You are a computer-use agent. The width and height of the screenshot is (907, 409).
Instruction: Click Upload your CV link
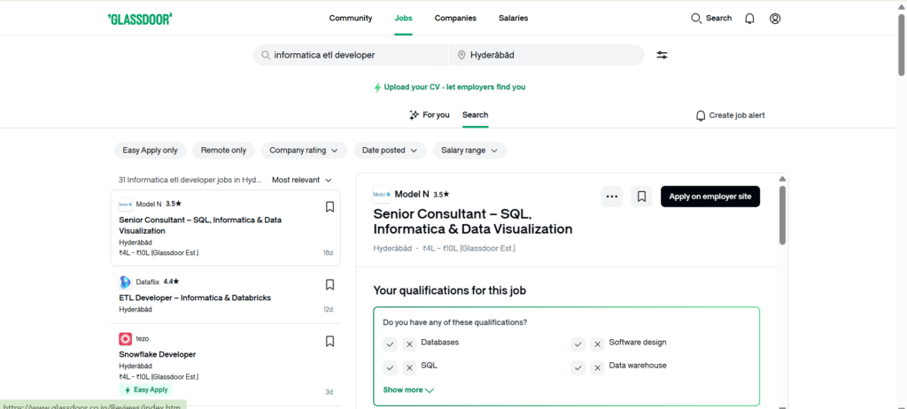pos(453,88)
